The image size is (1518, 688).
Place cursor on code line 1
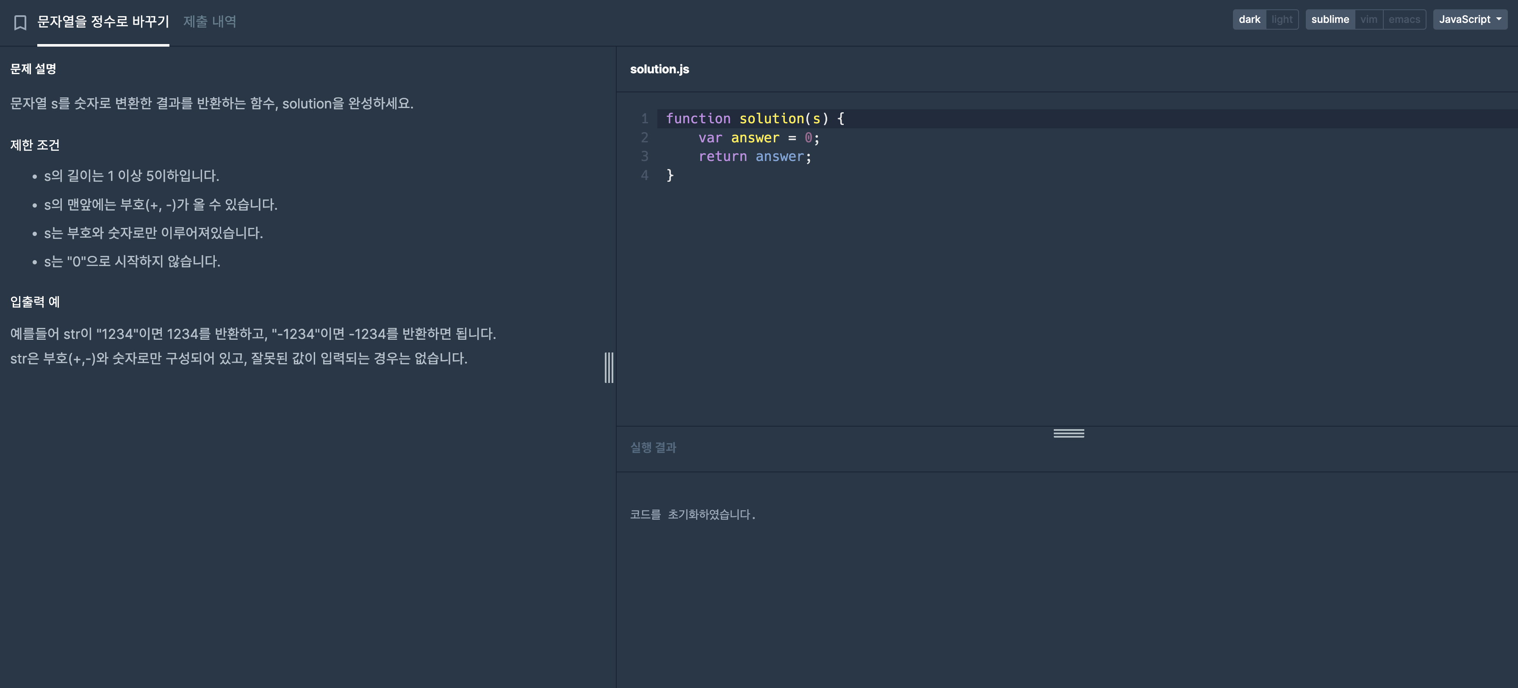pyautogui.click(x=754, y=119)
